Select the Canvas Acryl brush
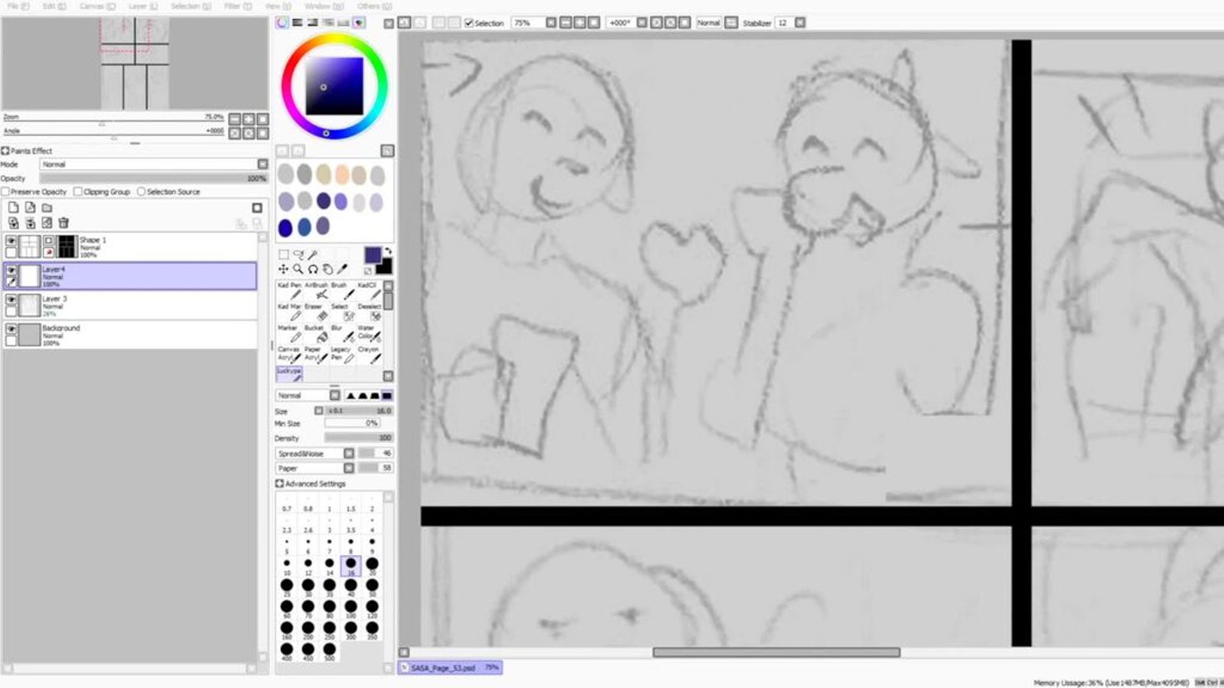Viewport: 1224px width, 688px height. (x=289, y=354)
